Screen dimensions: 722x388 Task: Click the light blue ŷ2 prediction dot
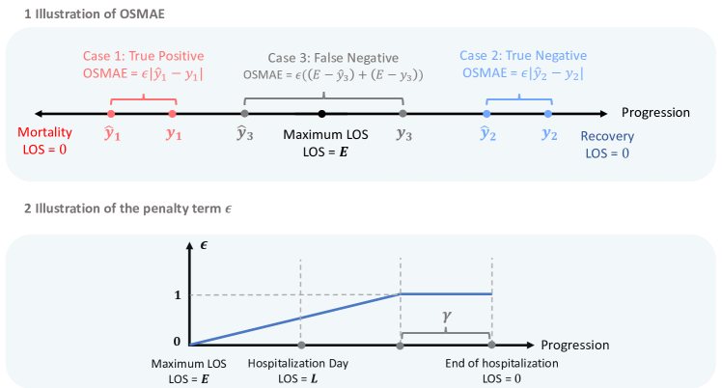tap(486, 114)
